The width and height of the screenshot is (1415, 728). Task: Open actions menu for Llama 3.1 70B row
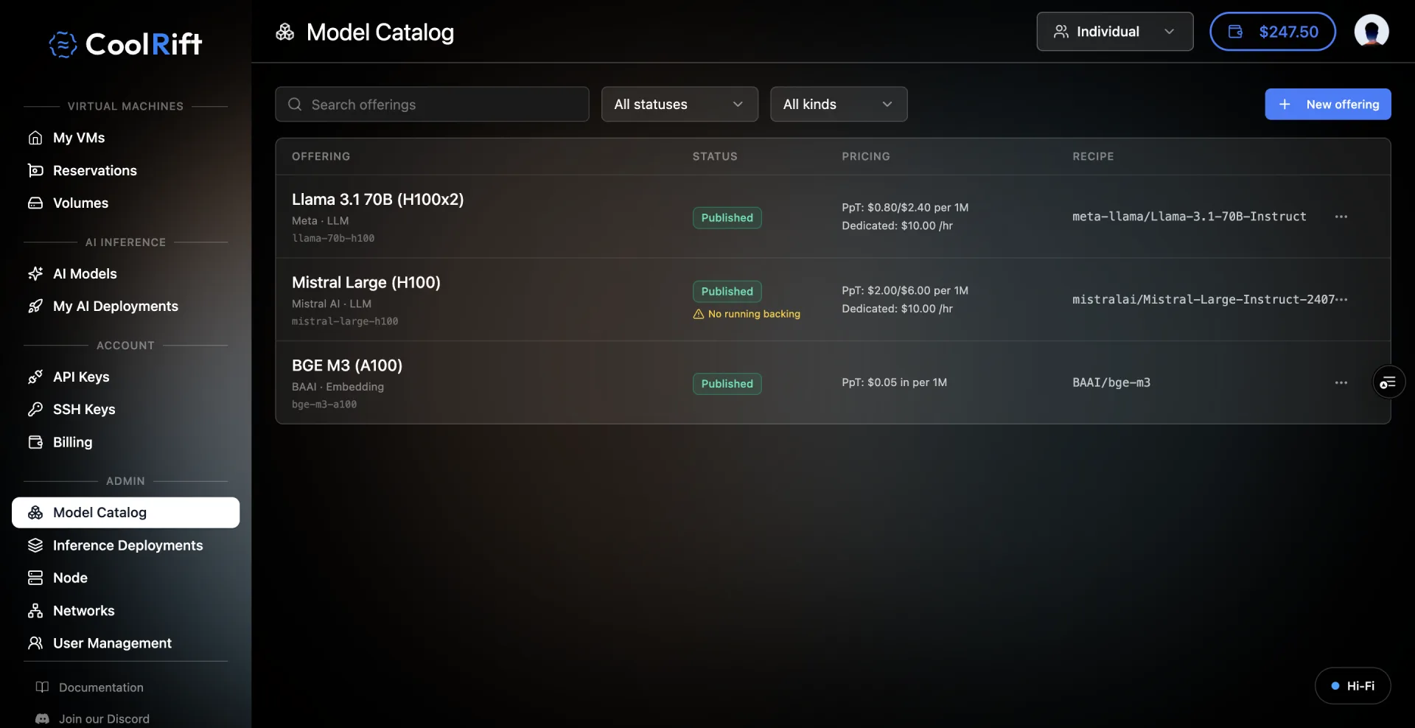point(1341,217)
